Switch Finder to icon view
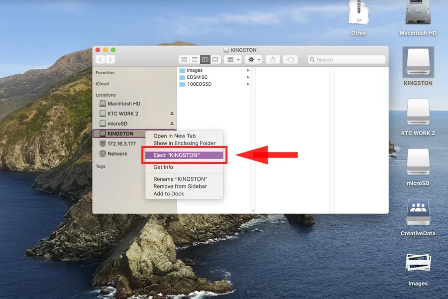 tap(184, 59)
